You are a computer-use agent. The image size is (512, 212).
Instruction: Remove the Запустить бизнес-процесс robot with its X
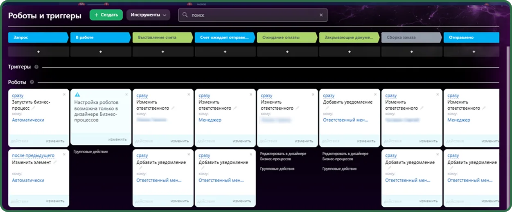click(x=64, y=94)
